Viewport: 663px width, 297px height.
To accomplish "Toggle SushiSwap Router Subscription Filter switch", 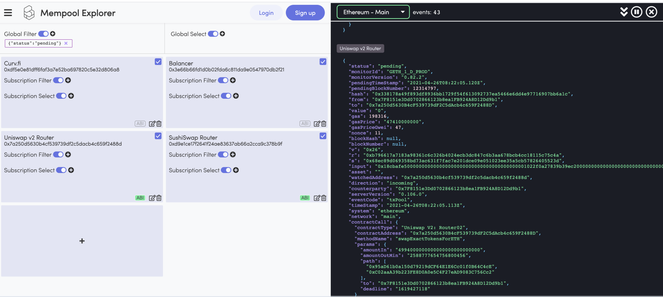I will (x=223, y=155).
